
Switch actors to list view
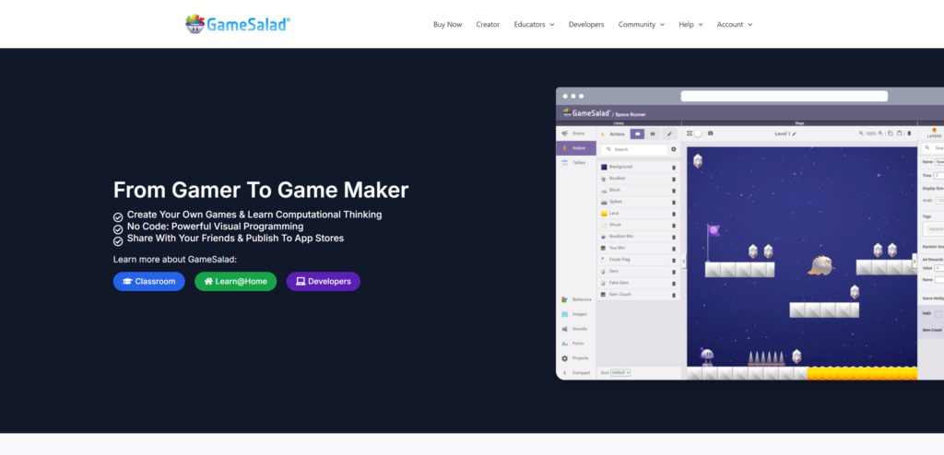tap(653, 134)
